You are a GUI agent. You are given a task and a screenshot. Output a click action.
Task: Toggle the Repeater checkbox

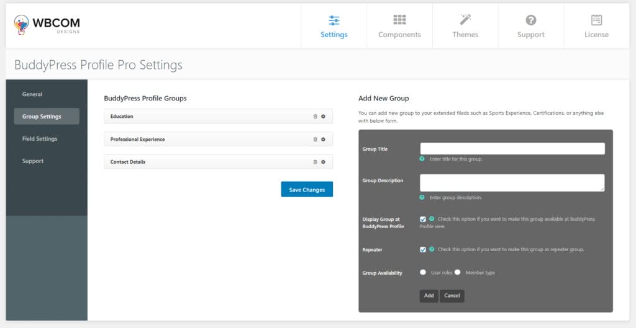(423, 249)
